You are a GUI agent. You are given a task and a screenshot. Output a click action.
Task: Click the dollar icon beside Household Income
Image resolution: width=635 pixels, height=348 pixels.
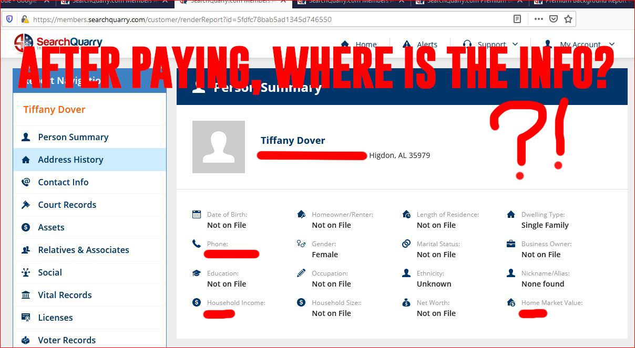click(197, 302)
